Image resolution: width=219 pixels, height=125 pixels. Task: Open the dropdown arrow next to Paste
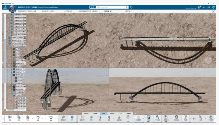[x=33, y=119]
